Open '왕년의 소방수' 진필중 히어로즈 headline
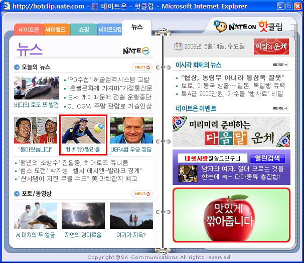 [x=73, y=162]
